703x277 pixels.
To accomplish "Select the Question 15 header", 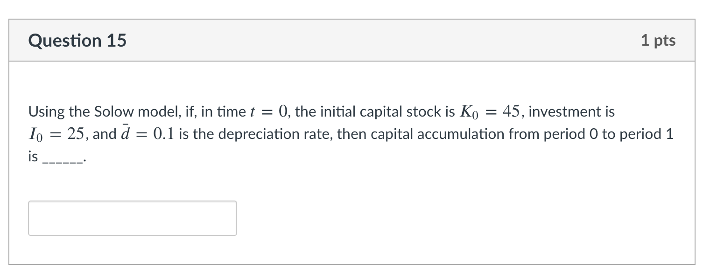I will click(77, 41).
